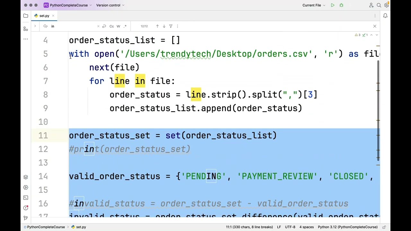Click line number 11 in gutter
The height and width of the screenshot is (231, 411).
point(43,136)
